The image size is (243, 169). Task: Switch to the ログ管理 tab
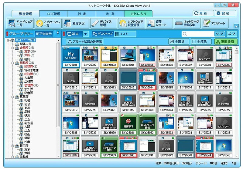(54, 14)
